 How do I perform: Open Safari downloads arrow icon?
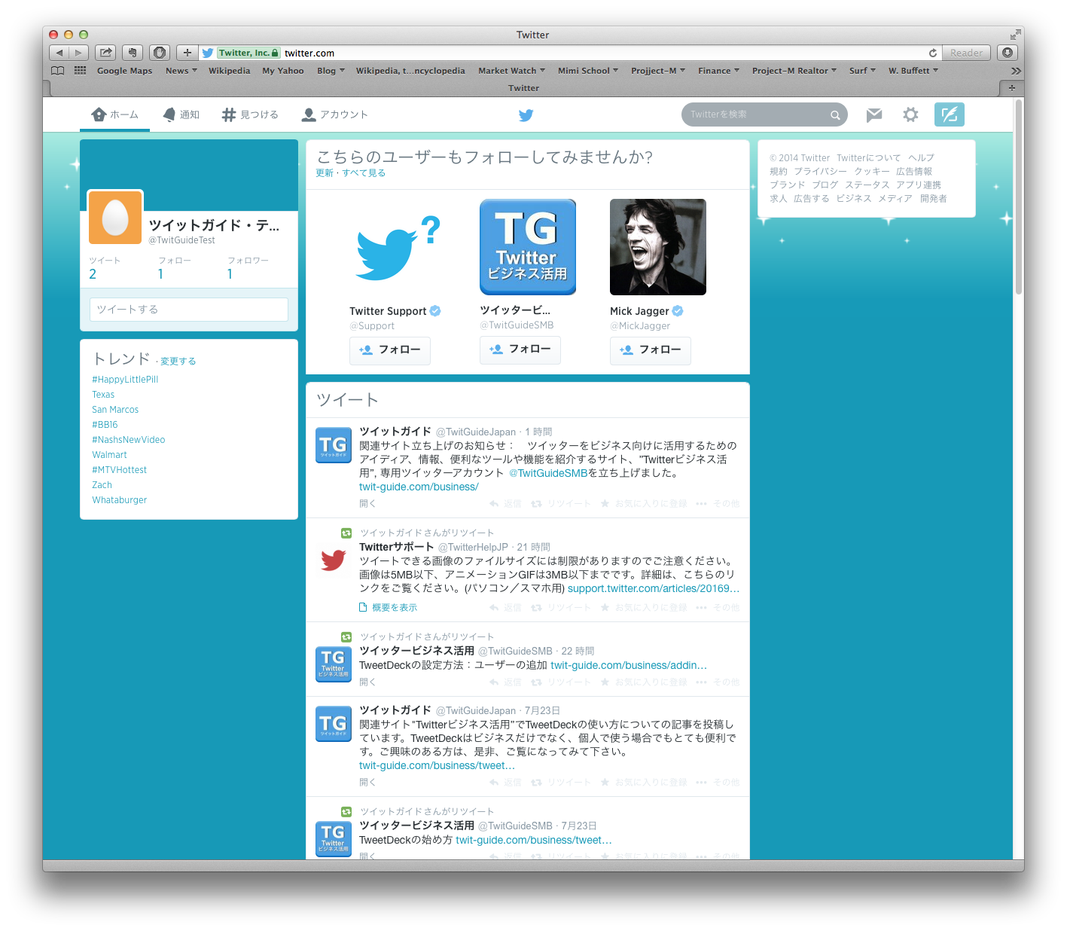(1008, 53)
